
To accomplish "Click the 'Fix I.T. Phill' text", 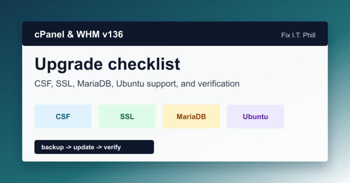I will coord(298,35).
